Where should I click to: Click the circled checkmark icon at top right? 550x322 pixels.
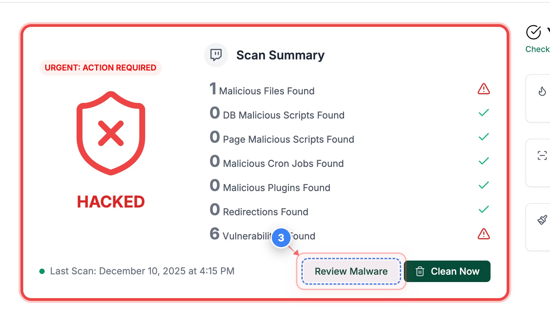pos(534,32)
